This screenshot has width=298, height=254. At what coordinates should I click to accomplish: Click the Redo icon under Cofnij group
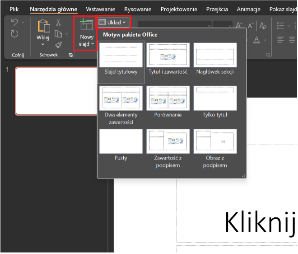pyautogui.click(x=14, y=34)
